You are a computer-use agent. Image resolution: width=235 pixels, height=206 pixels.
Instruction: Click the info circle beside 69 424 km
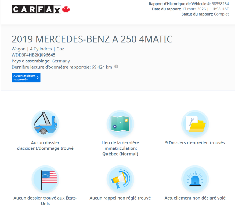coord(116,67)
